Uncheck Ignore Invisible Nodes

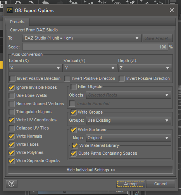[x=12, y=88]
